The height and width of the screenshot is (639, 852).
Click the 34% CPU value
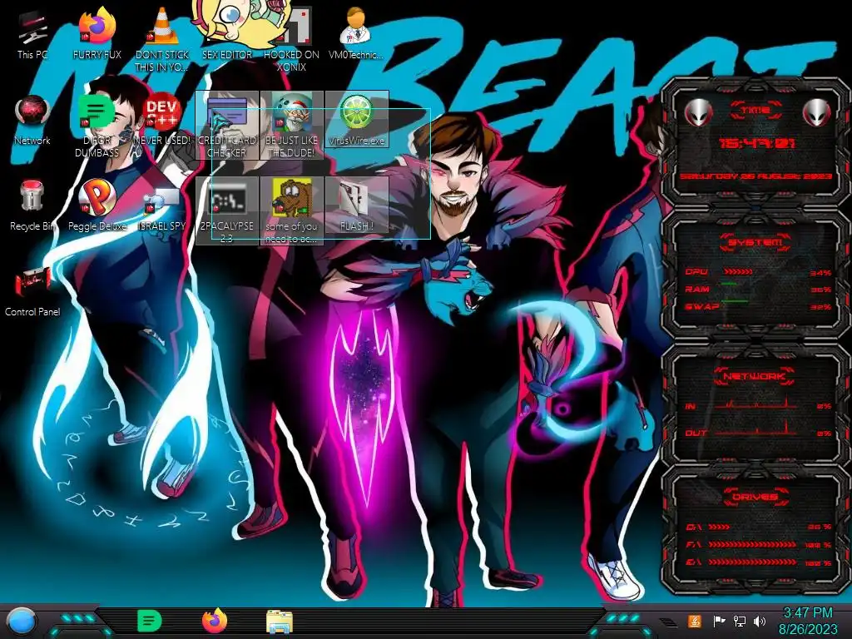(820, 273)
